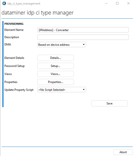The image size is (134, 156).
Task: Click the 'Update Property Script' label
Action: click(19, 90)
